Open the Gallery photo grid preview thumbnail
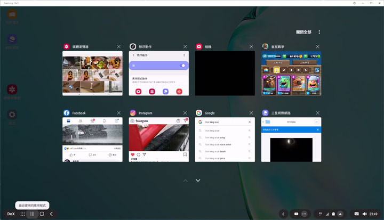Image resolution: width=384 pixels, height=220 pixels. tap(93, 73)
